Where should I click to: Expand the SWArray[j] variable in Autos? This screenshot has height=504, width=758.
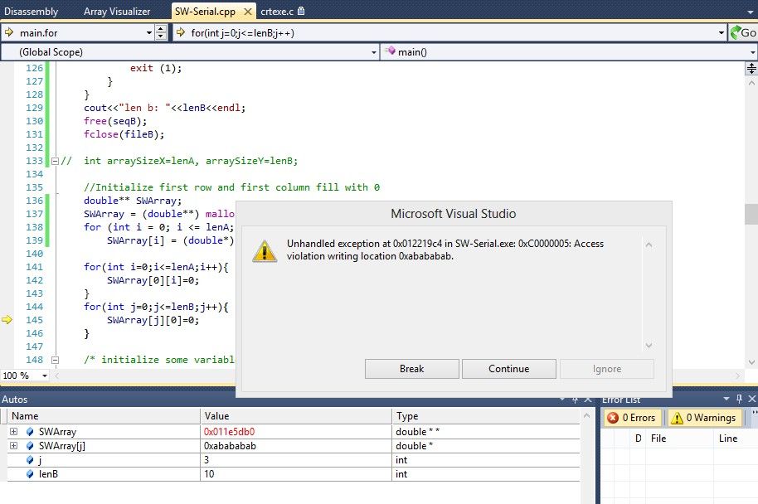[13, 445]
